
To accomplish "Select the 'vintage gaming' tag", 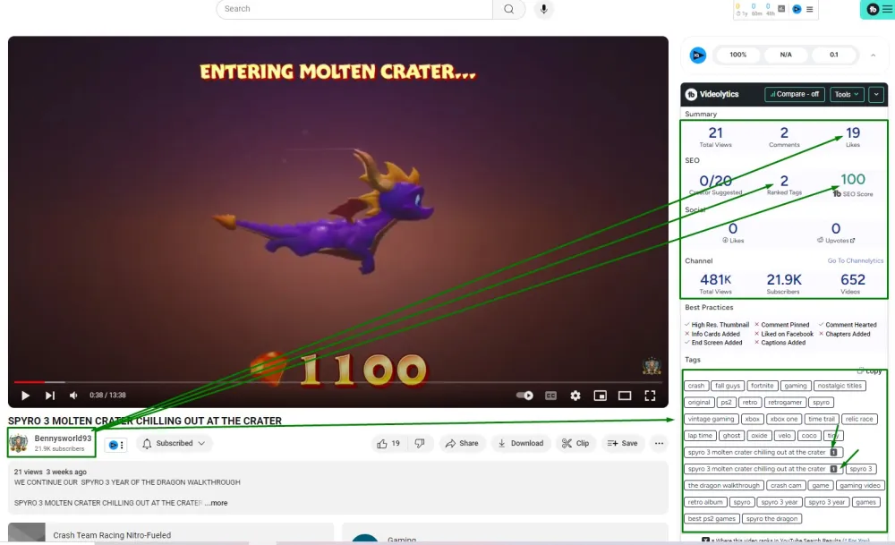I will point(712,419).
